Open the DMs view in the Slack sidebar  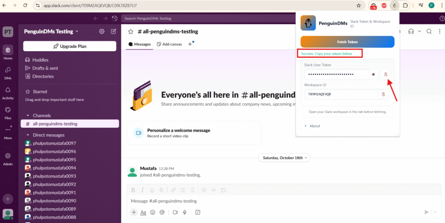pyautogui.click(x=8, y=72)
